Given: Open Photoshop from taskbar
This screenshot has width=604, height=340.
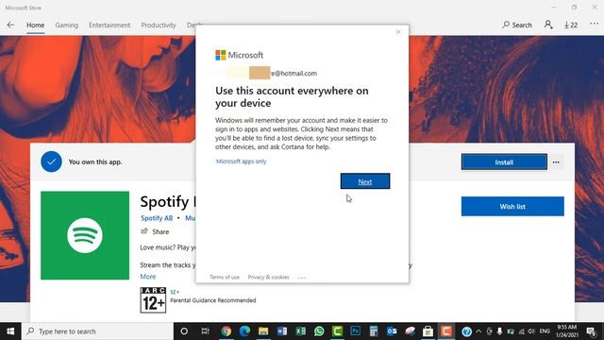Looking at the screenshot, I should [x=356, y=331].
